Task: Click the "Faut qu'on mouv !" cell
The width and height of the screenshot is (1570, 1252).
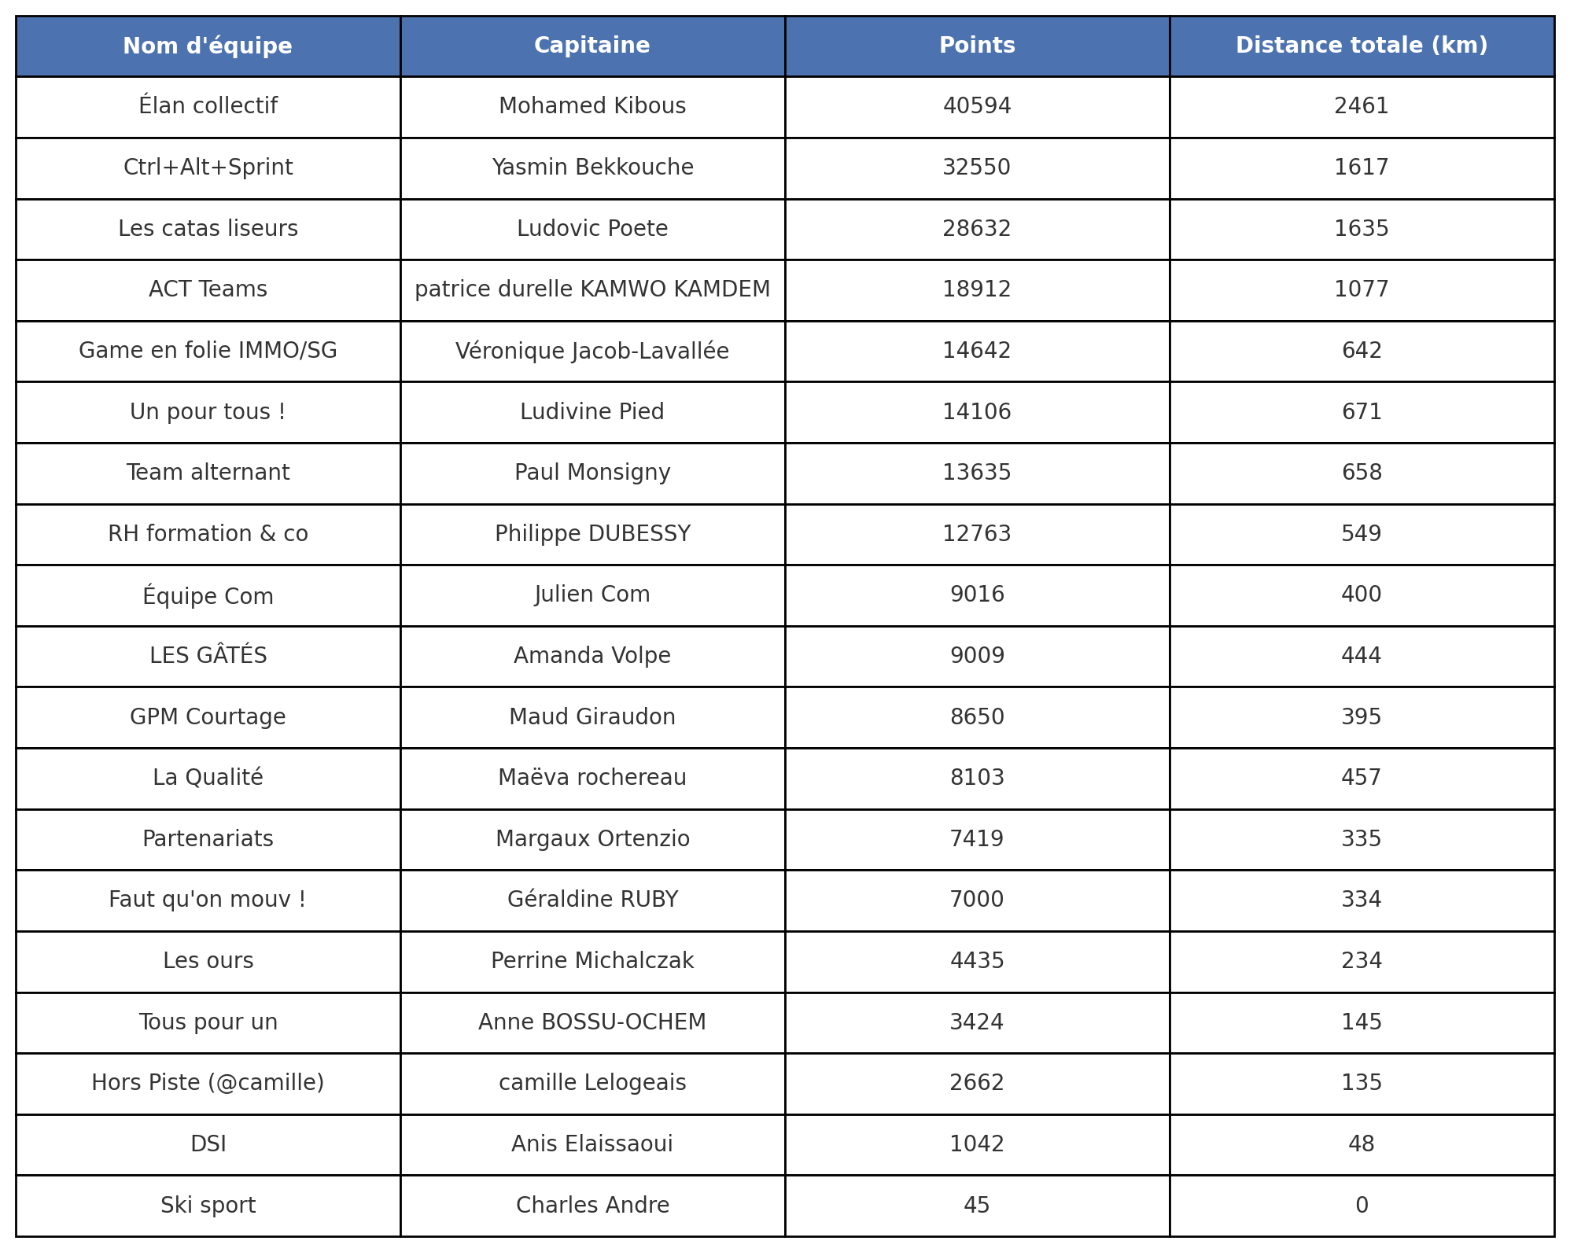Action: [208, 900]
